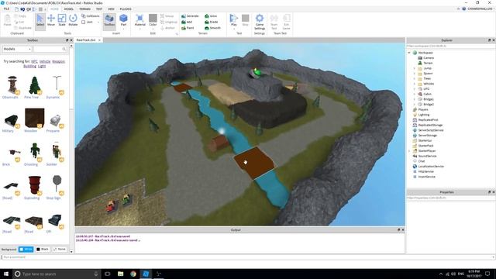Screen dimensions: 496x279
Task: Select terrain Grow tool
Action: click(211, 15)
